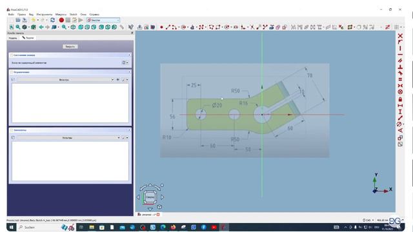Click navigation cube right arrow
This screenshot has height=232, width=413.
[x=162, y=197]
